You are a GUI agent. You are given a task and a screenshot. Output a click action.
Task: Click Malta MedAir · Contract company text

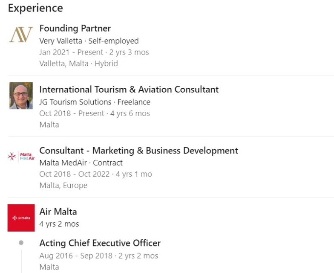point(81,163)
